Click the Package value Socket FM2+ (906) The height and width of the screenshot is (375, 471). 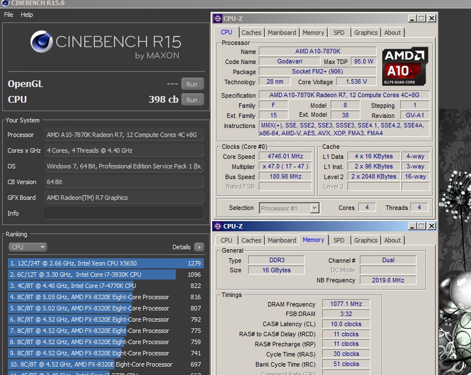coord(318,71)
